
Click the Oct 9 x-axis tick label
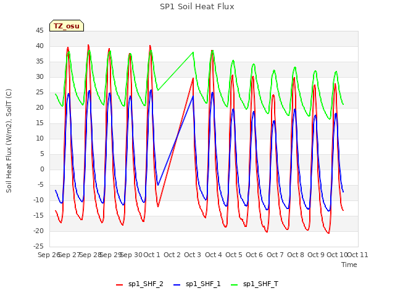[316, 255]
